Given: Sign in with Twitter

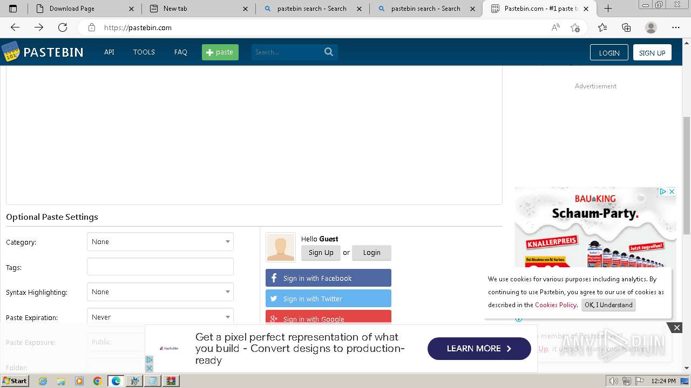Looking at the screenshot, I should tap(328, 299).
